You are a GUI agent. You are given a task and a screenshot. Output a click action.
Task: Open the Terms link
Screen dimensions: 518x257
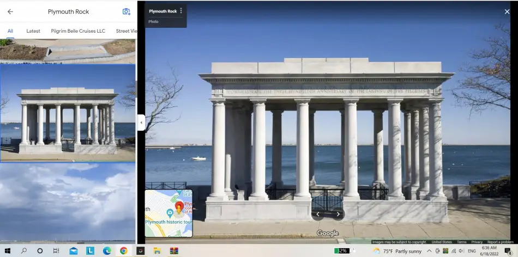[x=461, y=242]
